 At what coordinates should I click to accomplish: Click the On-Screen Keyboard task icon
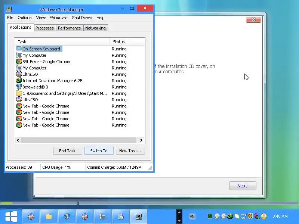coord(19,49)
